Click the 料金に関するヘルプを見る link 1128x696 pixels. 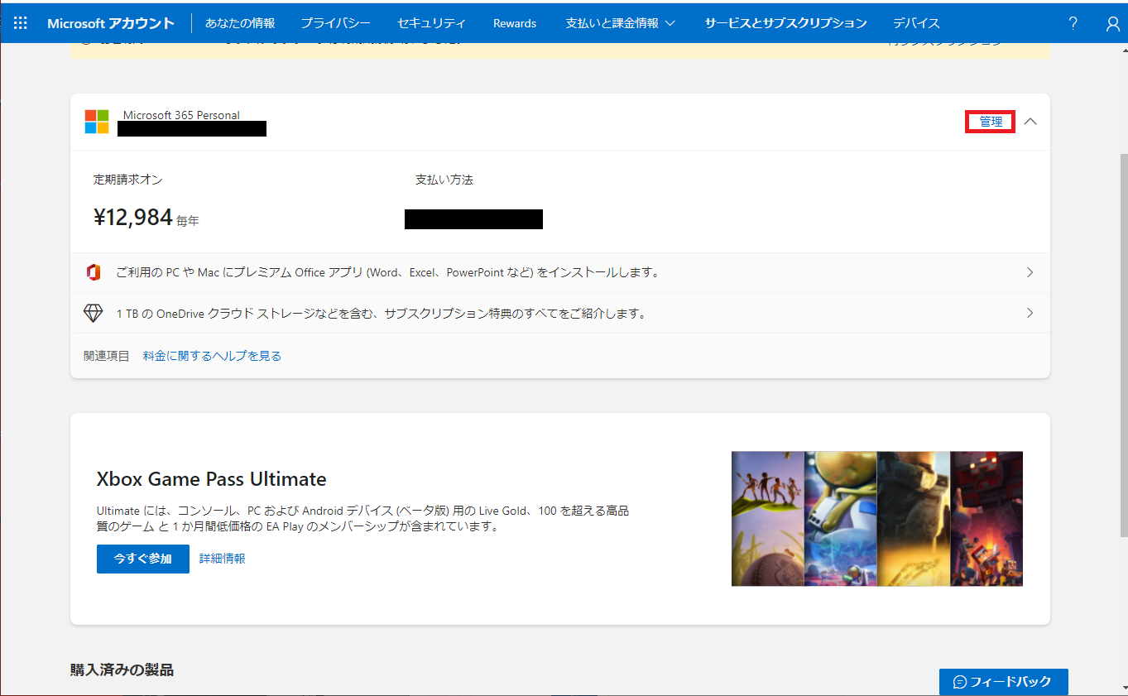pos(212,356)
